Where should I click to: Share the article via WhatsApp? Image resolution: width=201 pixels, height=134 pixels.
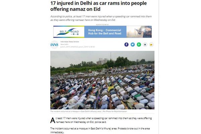point(139,45)
